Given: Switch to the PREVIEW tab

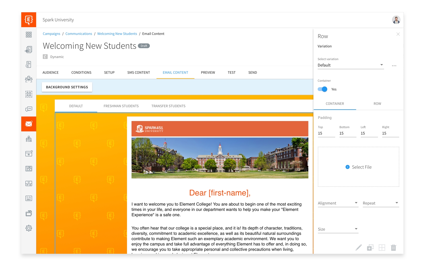Looking at the screenshot, I should 208,73.
